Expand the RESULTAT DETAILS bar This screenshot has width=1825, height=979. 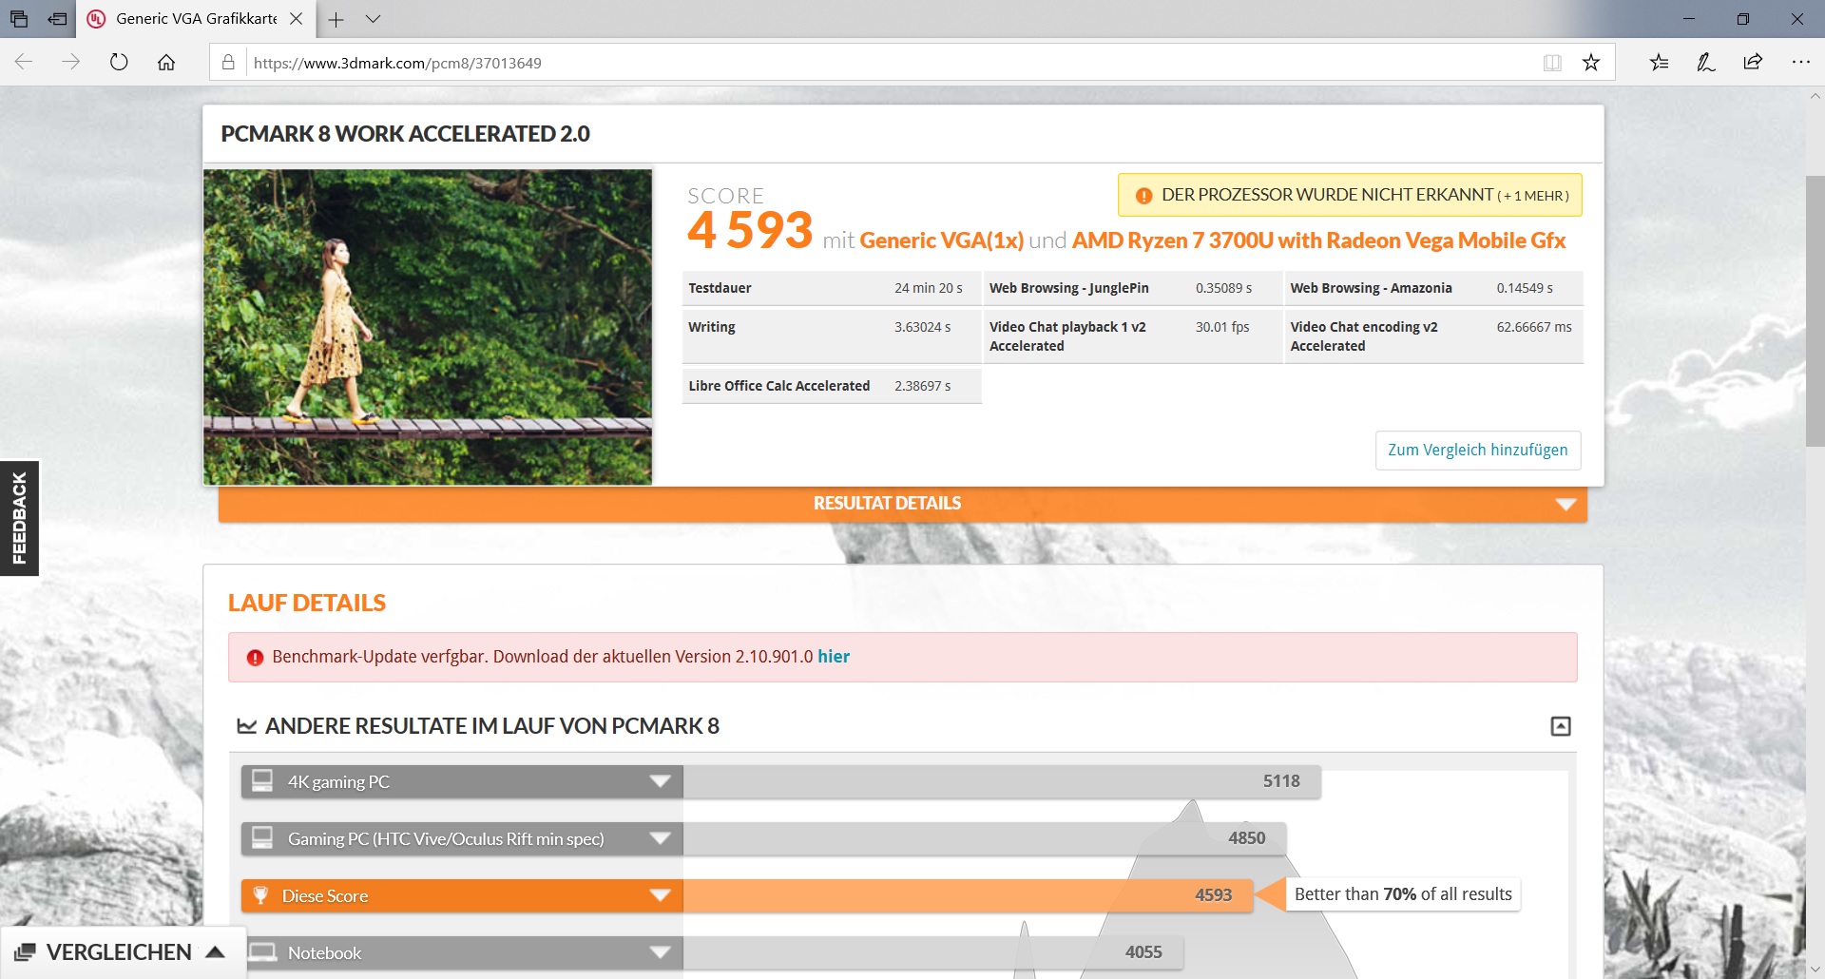coord(903,504)
